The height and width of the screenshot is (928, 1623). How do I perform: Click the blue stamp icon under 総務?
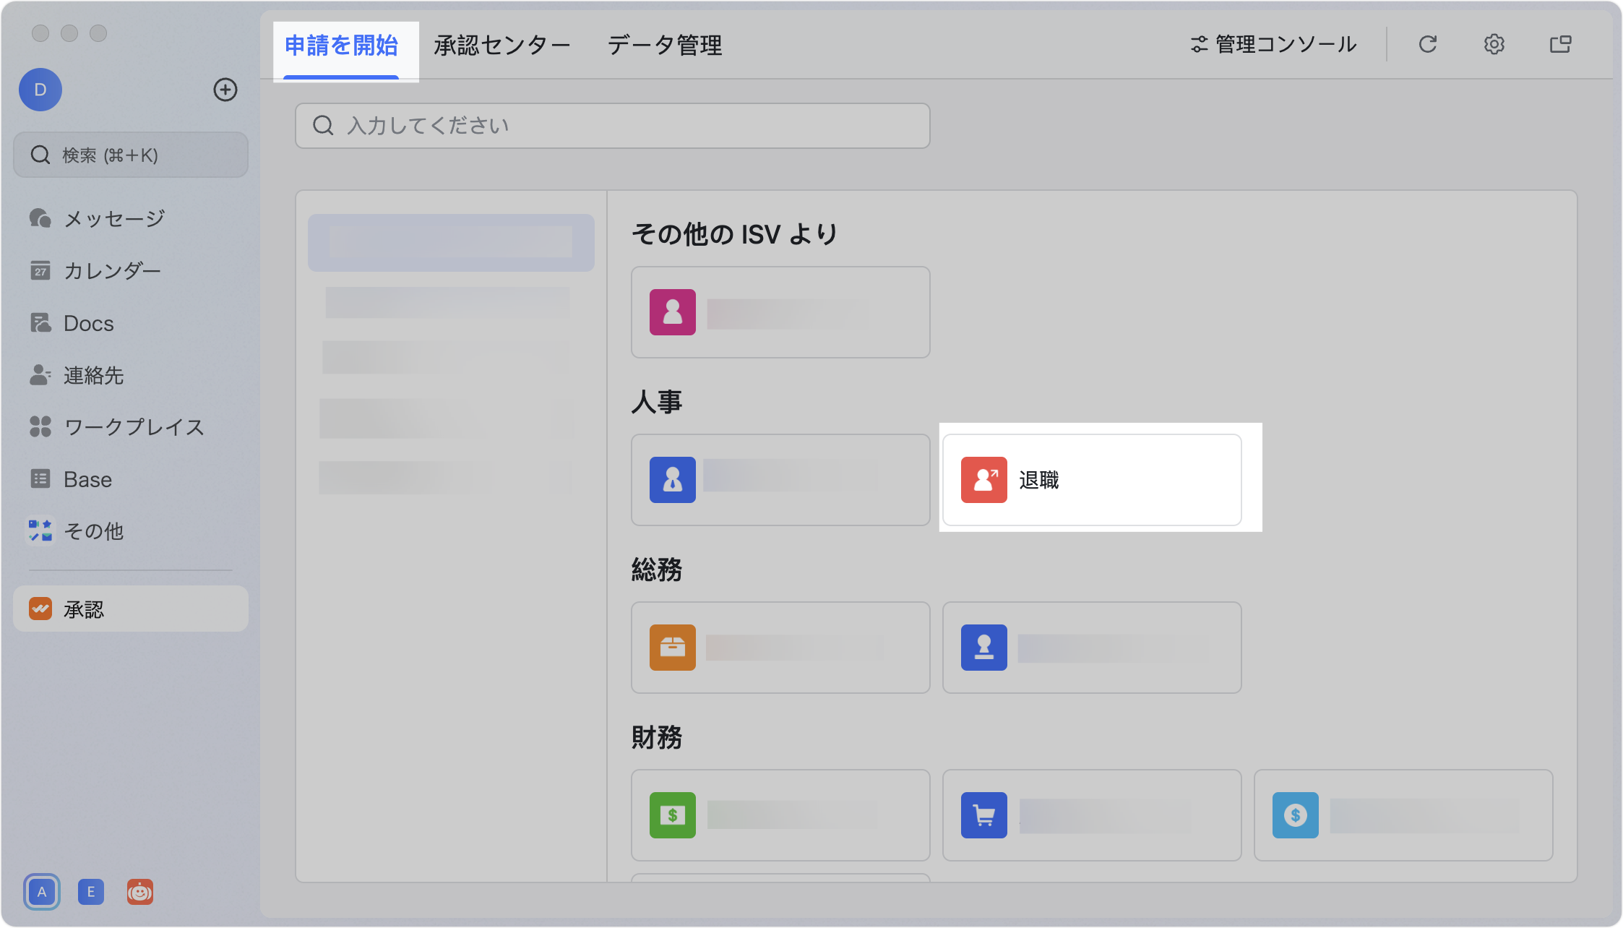pos(984,648)
